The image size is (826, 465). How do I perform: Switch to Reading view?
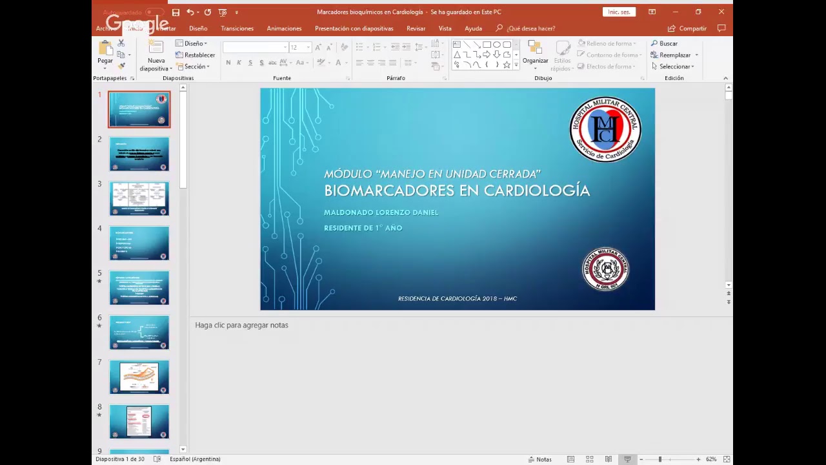[608, 459]
